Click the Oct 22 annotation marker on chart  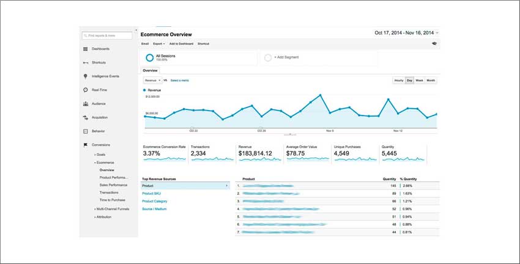(x=192, y=128)
